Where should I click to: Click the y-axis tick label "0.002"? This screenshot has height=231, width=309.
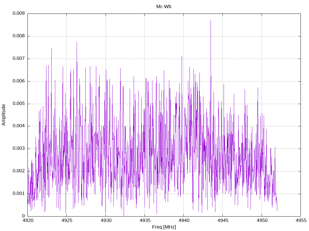[19, 171]
